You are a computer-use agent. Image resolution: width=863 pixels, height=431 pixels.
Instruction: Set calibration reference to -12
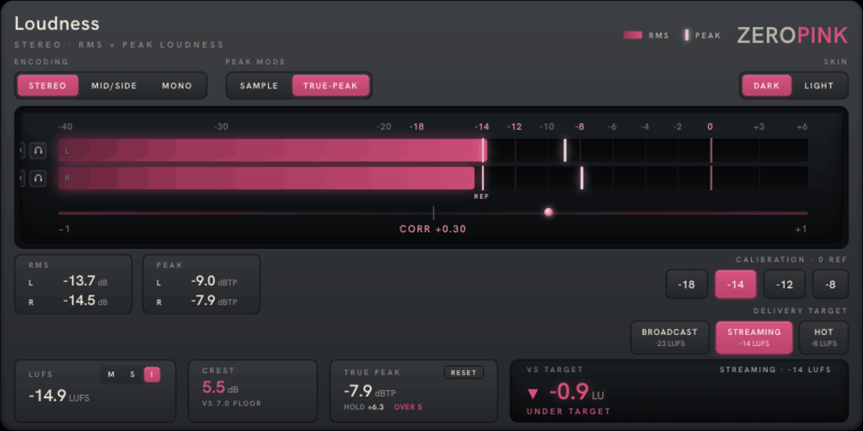click(785, 285)
